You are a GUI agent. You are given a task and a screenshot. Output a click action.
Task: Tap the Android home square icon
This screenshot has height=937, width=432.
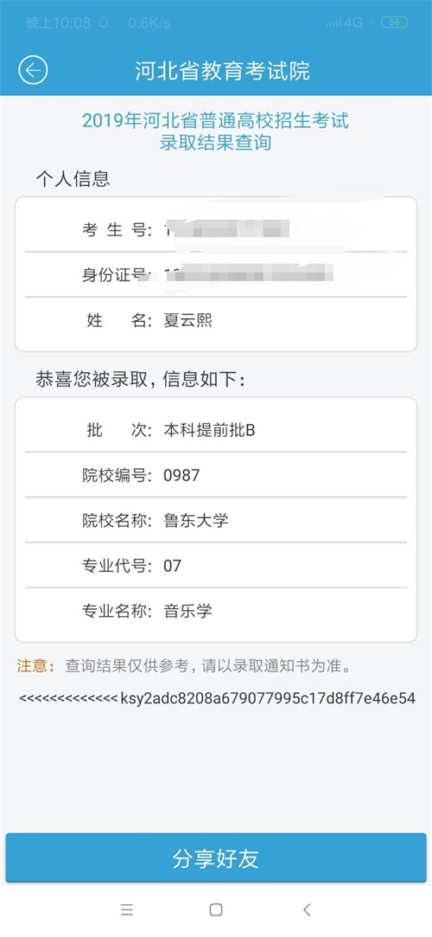(216, 909)
